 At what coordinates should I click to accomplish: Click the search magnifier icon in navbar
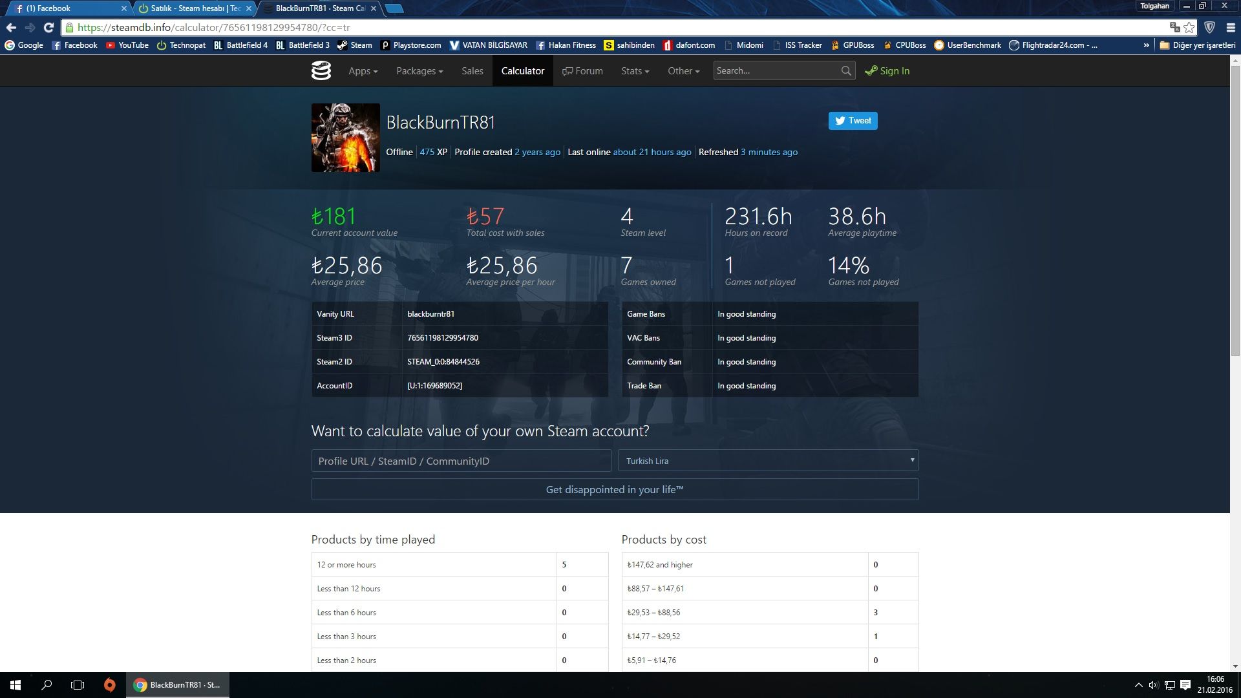click(x=845, y=71)
